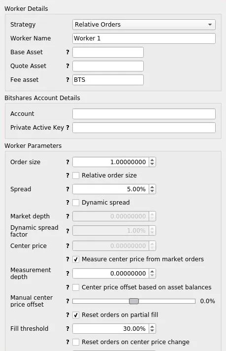The width and height of the screenshot is (226, 351).
Task: Increase Order size with the up arrow
Action: coord(152,160)
